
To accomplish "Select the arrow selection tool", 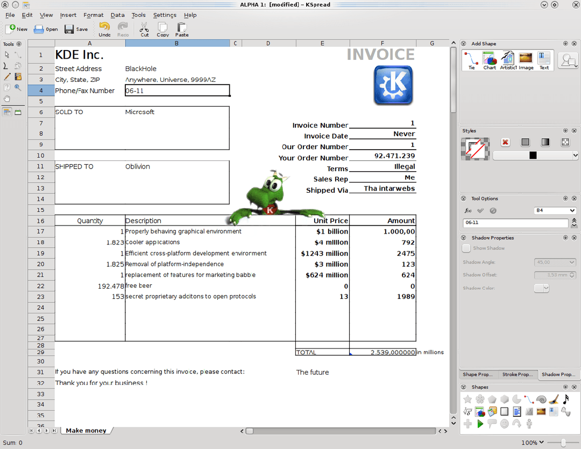I will [7, 55].
